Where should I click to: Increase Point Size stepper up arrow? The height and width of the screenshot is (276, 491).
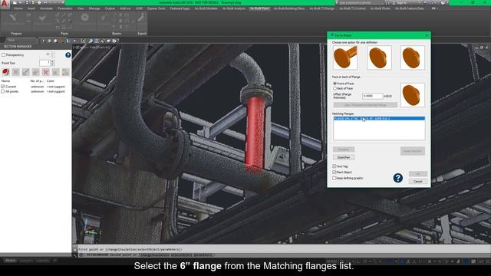coord(52,61)
